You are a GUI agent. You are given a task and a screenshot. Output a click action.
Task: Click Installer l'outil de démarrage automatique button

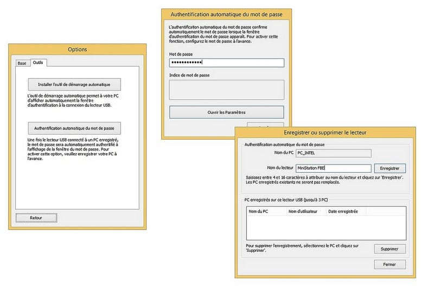(74, 84)
